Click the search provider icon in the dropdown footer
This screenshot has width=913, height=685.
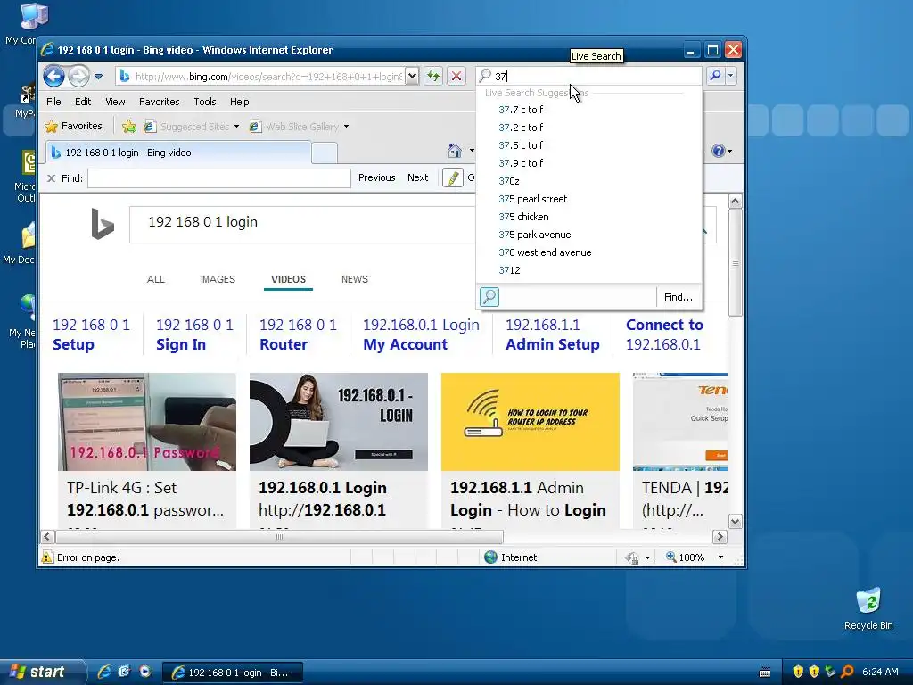(x=489, y=297)
